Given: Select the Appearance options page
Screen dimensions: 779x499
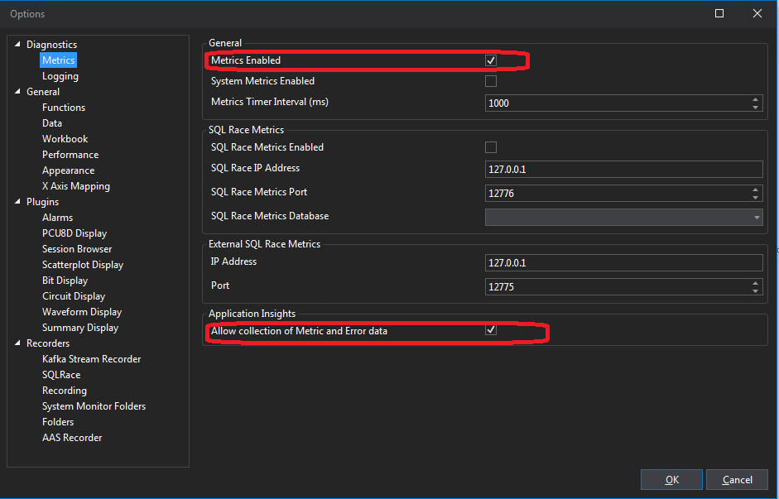Looking at the screenshot, I should [68, 170].
